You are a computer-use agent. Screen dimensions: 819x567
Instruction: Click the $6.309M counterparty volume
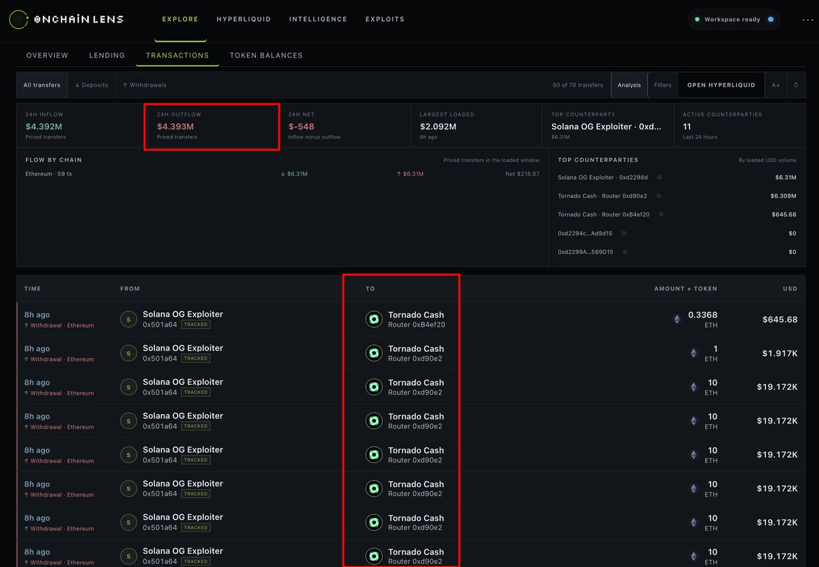(784, 195)
